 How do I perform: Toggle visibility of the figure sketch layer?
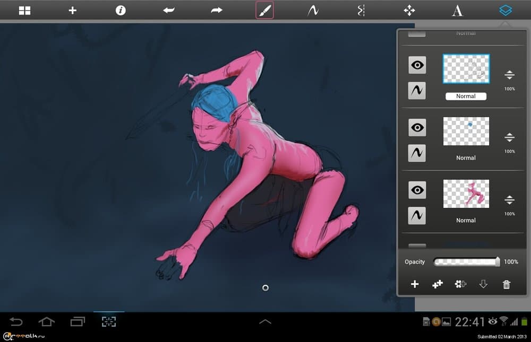[417, 190]
